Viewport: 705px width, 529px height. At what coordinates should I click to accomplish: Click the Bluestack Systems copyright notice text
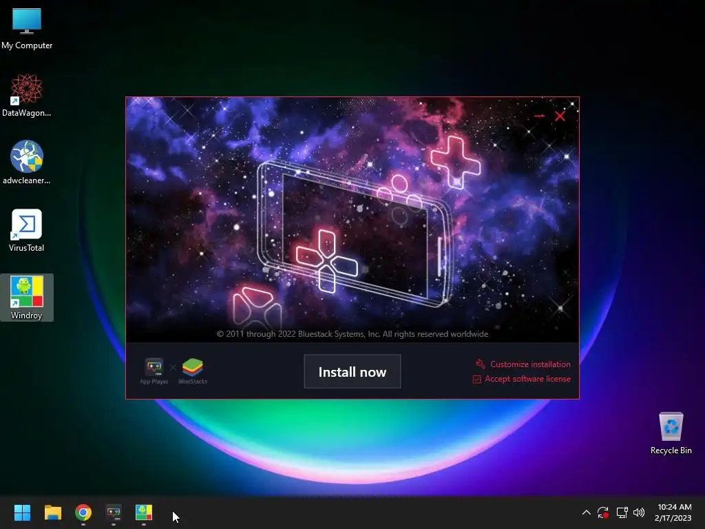click(x=352, y=334)
